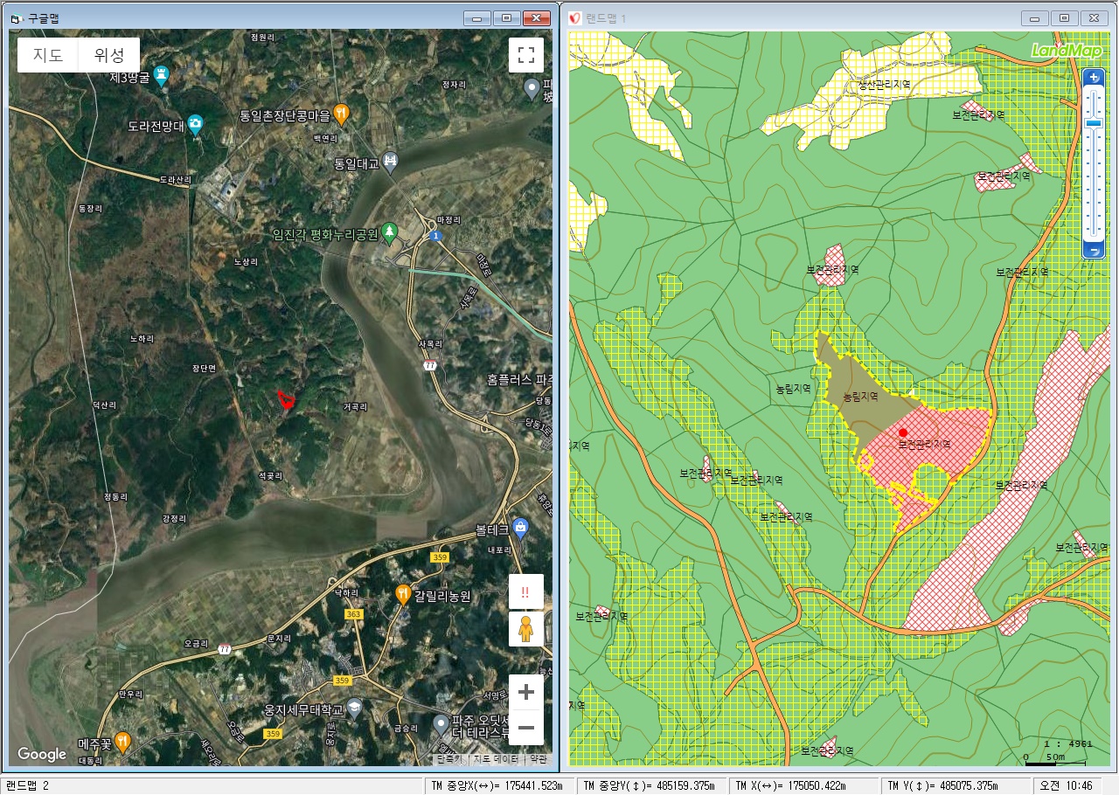Click the route 1 highway shield

pos(434,237)
